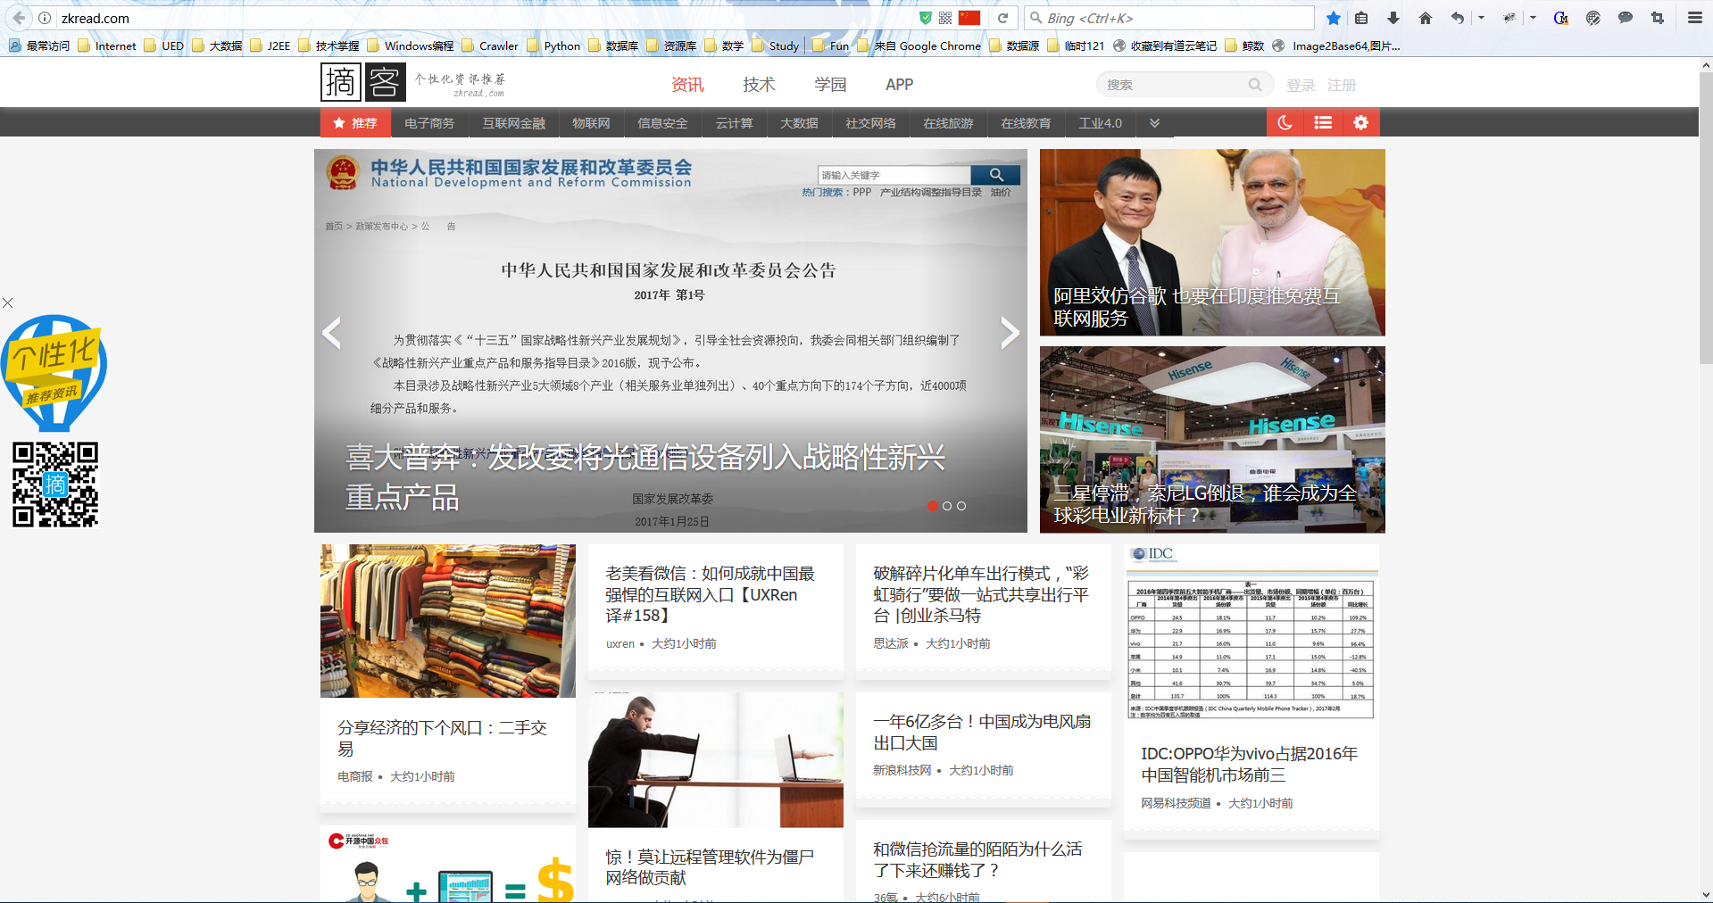Viewport: 1713px width, 903px height.
Task: Open article 分享经济的下个风口 headline
Action: pos(442,738)
